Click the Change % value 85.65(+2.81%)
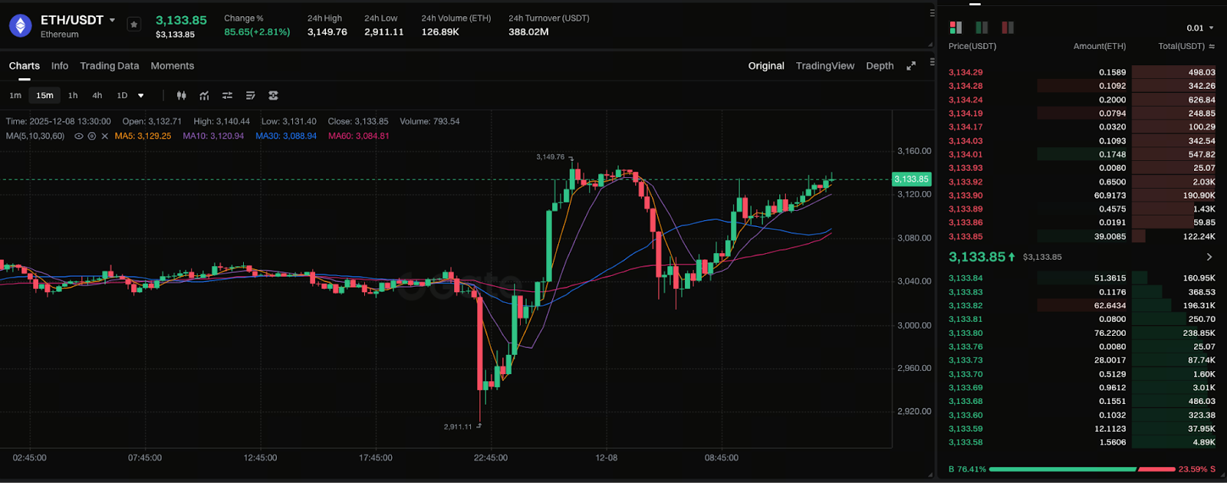Image resolution: width=1227 pixels, height=483 pixels. pyautogui.click(x=257, y=32)
